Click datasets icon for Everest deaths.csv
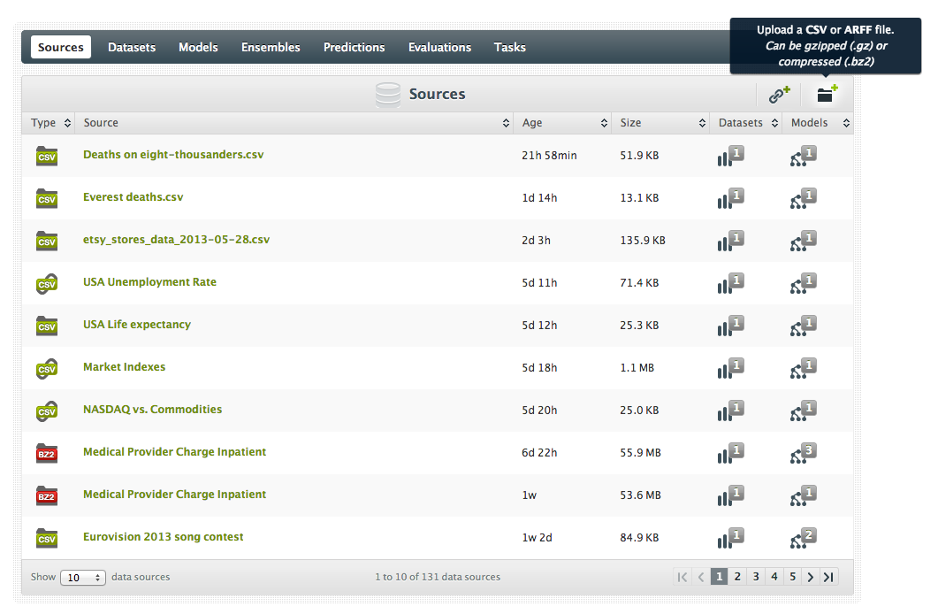938x614 pixels. [730, 198]
